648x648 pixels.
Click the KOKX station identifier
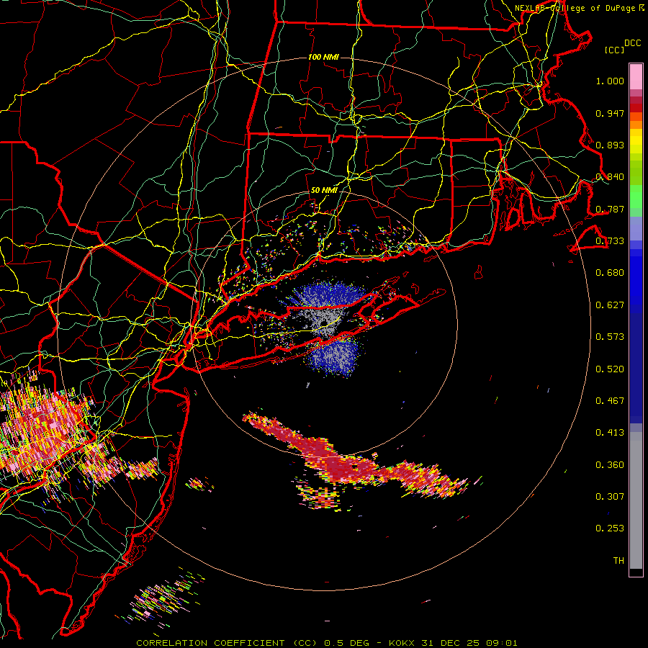[402, 643]
